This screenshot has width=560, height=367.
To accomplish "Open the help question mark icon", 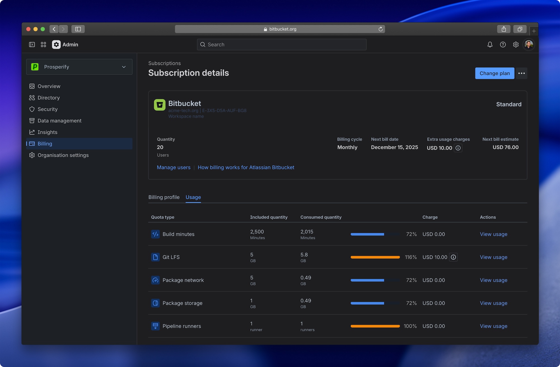I will (503, 45).
